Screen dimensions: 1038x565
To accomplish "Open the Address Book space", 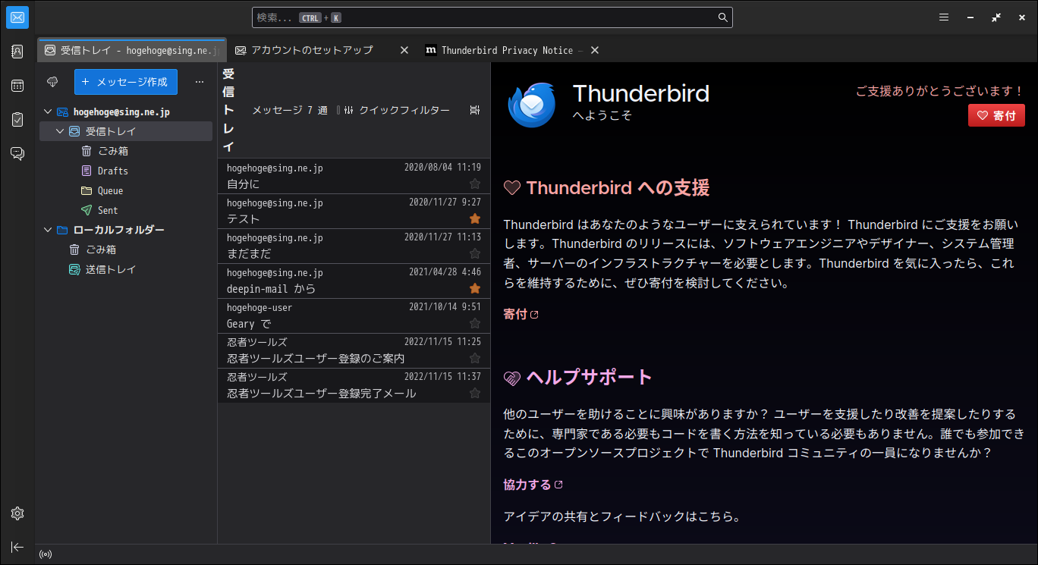I will coord(17,52).
